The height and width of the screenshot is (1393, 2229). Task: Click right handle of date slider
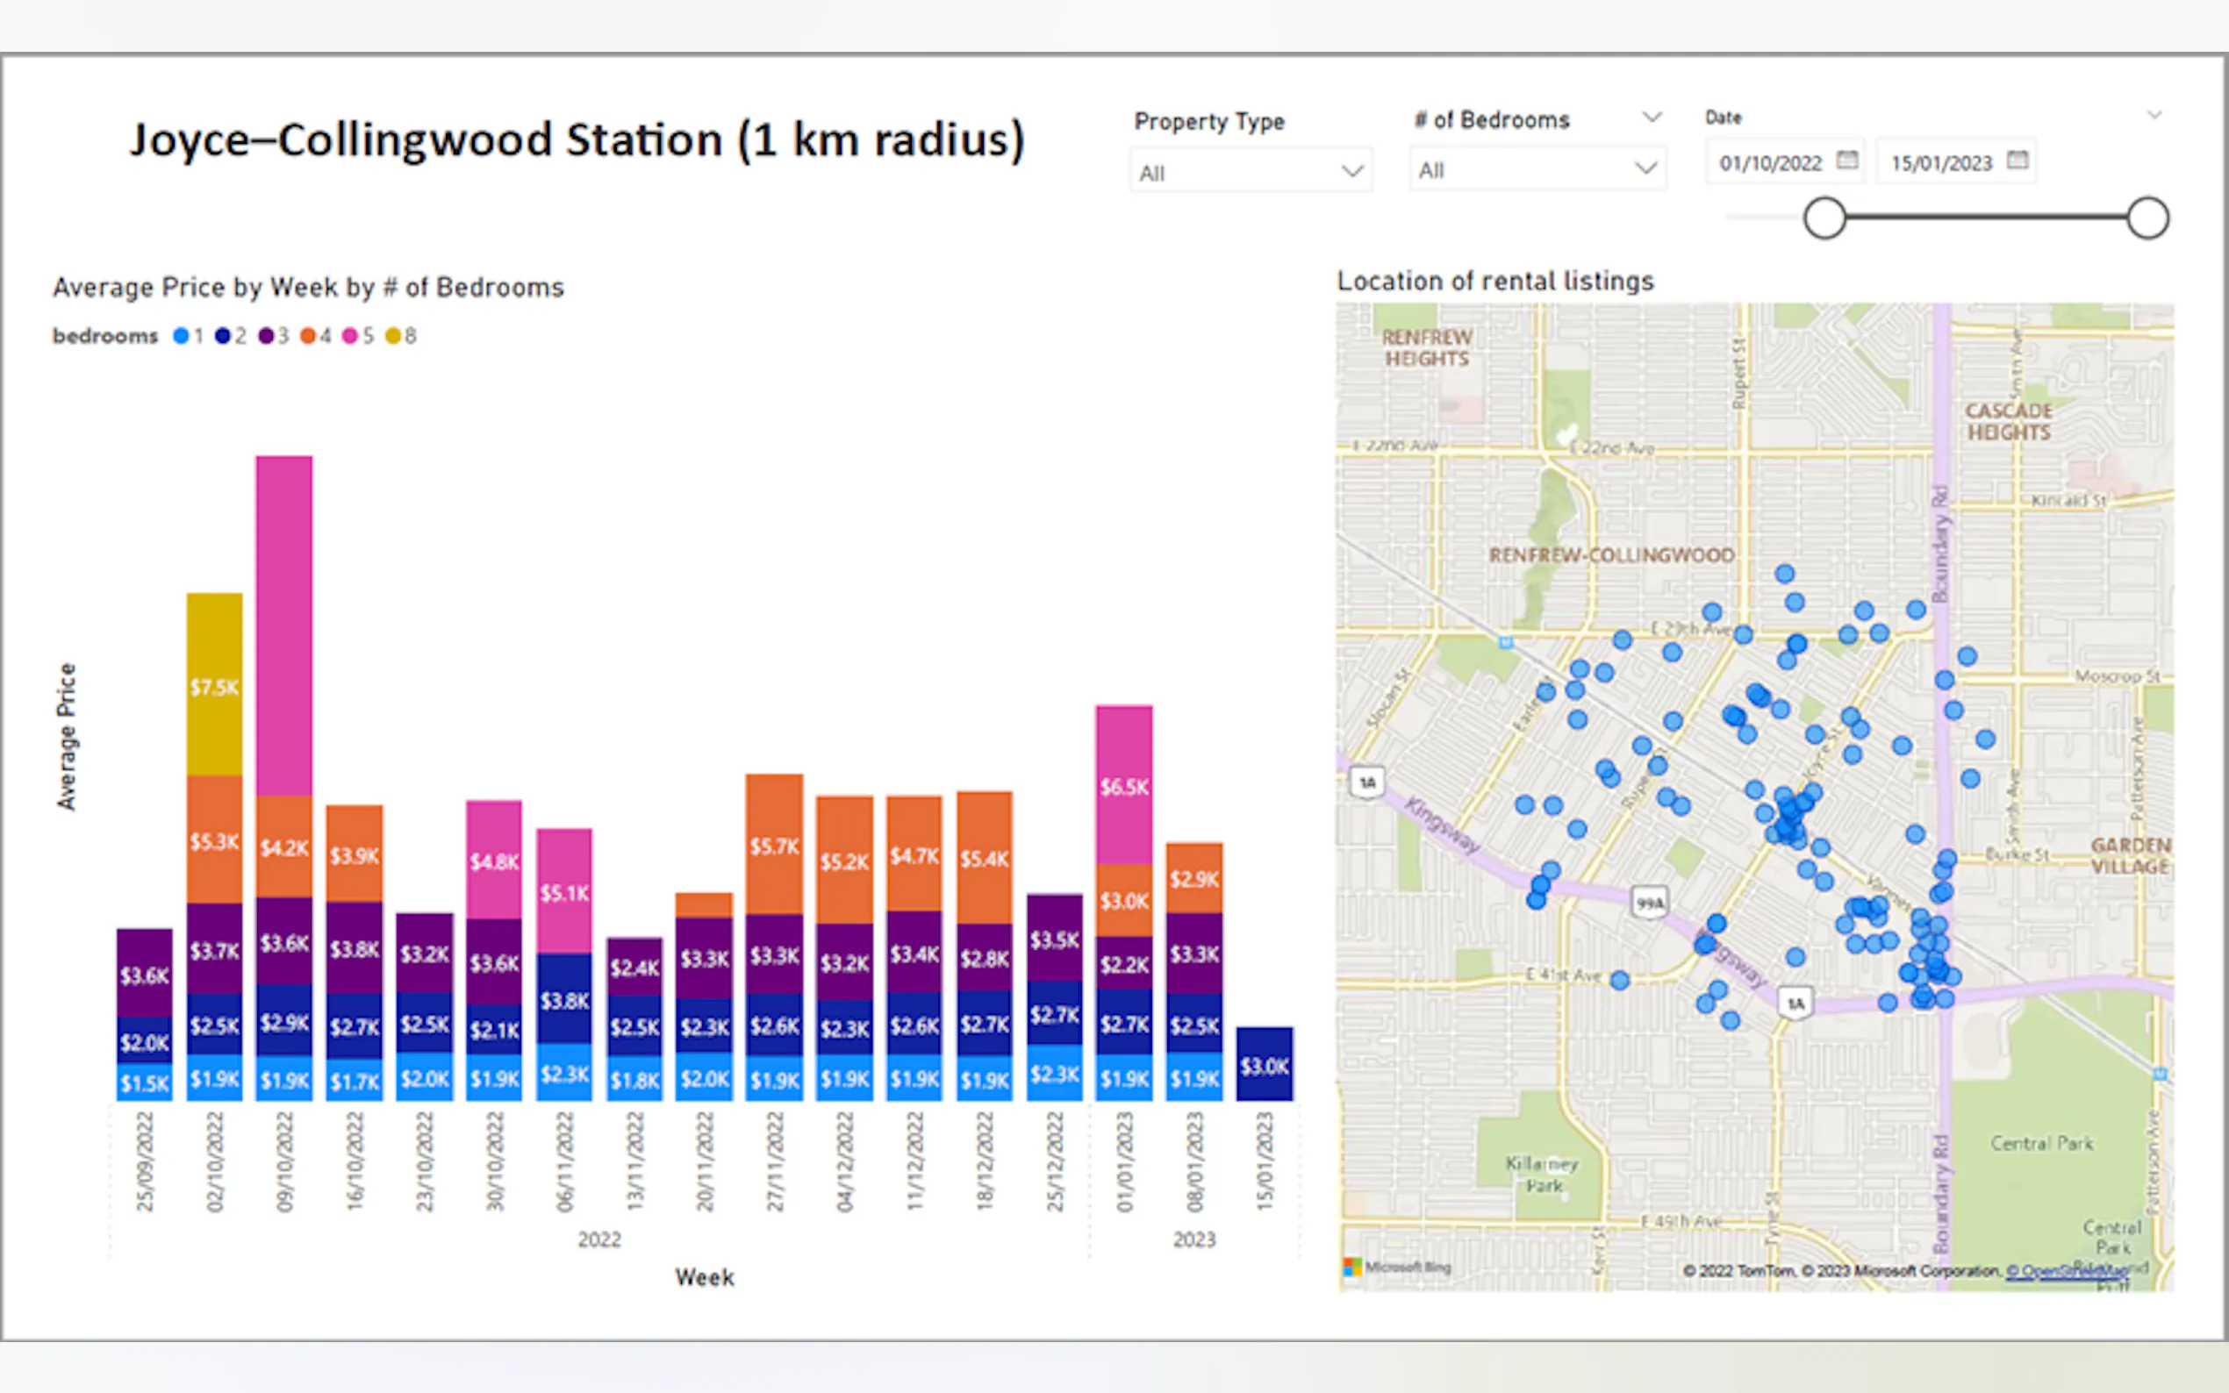pos(2148,218)
